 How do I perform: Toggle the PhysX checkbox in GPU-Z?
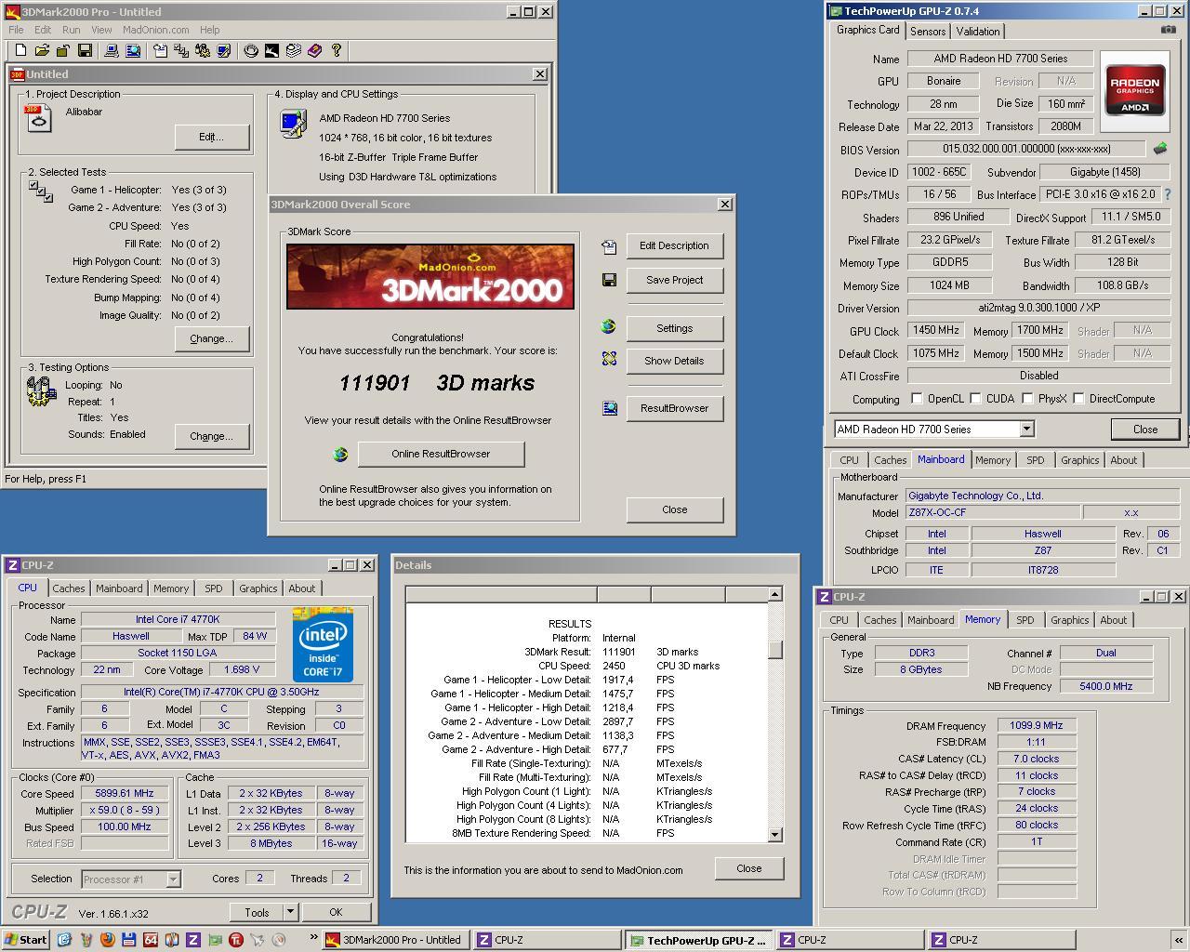click(1027, 399)
